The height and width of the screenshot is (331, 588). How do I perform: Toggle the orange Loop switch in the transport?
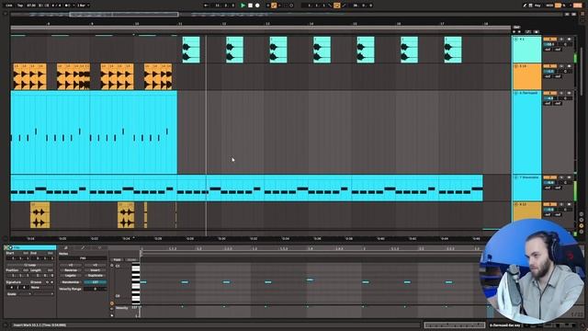(x=337, y=6)
